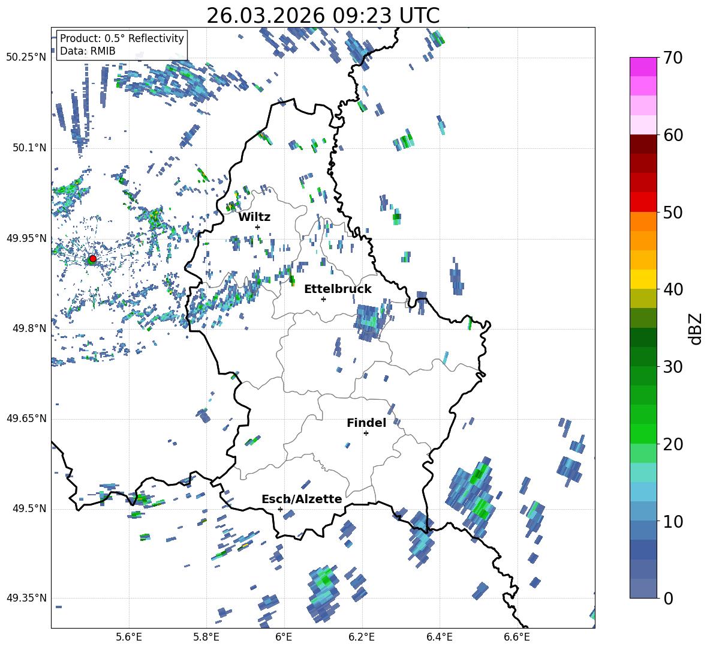Click the Findel station cross marker

366,433
